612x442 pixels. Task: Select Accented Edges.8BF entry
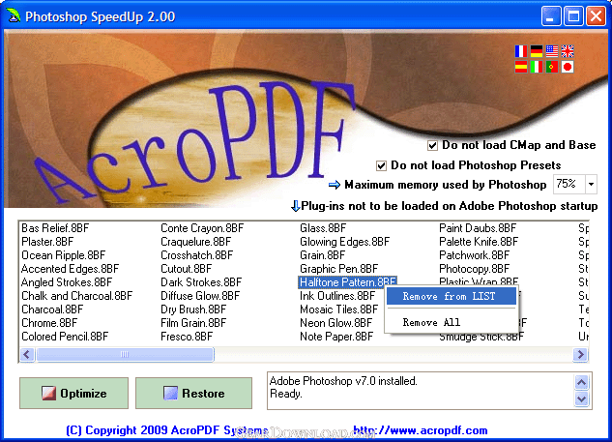point(71,269)
